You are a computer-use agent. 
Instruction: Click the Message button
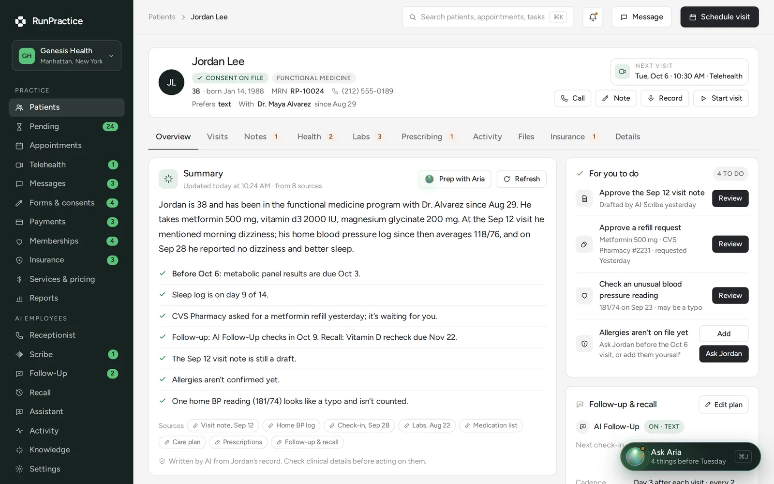[x=641, y=17]
